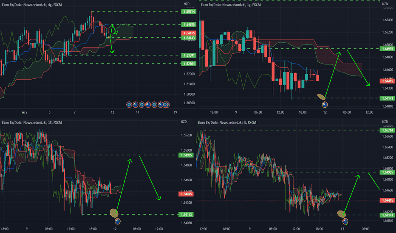Click the NZD currency label on the 4g chart
Image resolution: width=396 pixels, height=233 pixels.
tap(187, 4)
